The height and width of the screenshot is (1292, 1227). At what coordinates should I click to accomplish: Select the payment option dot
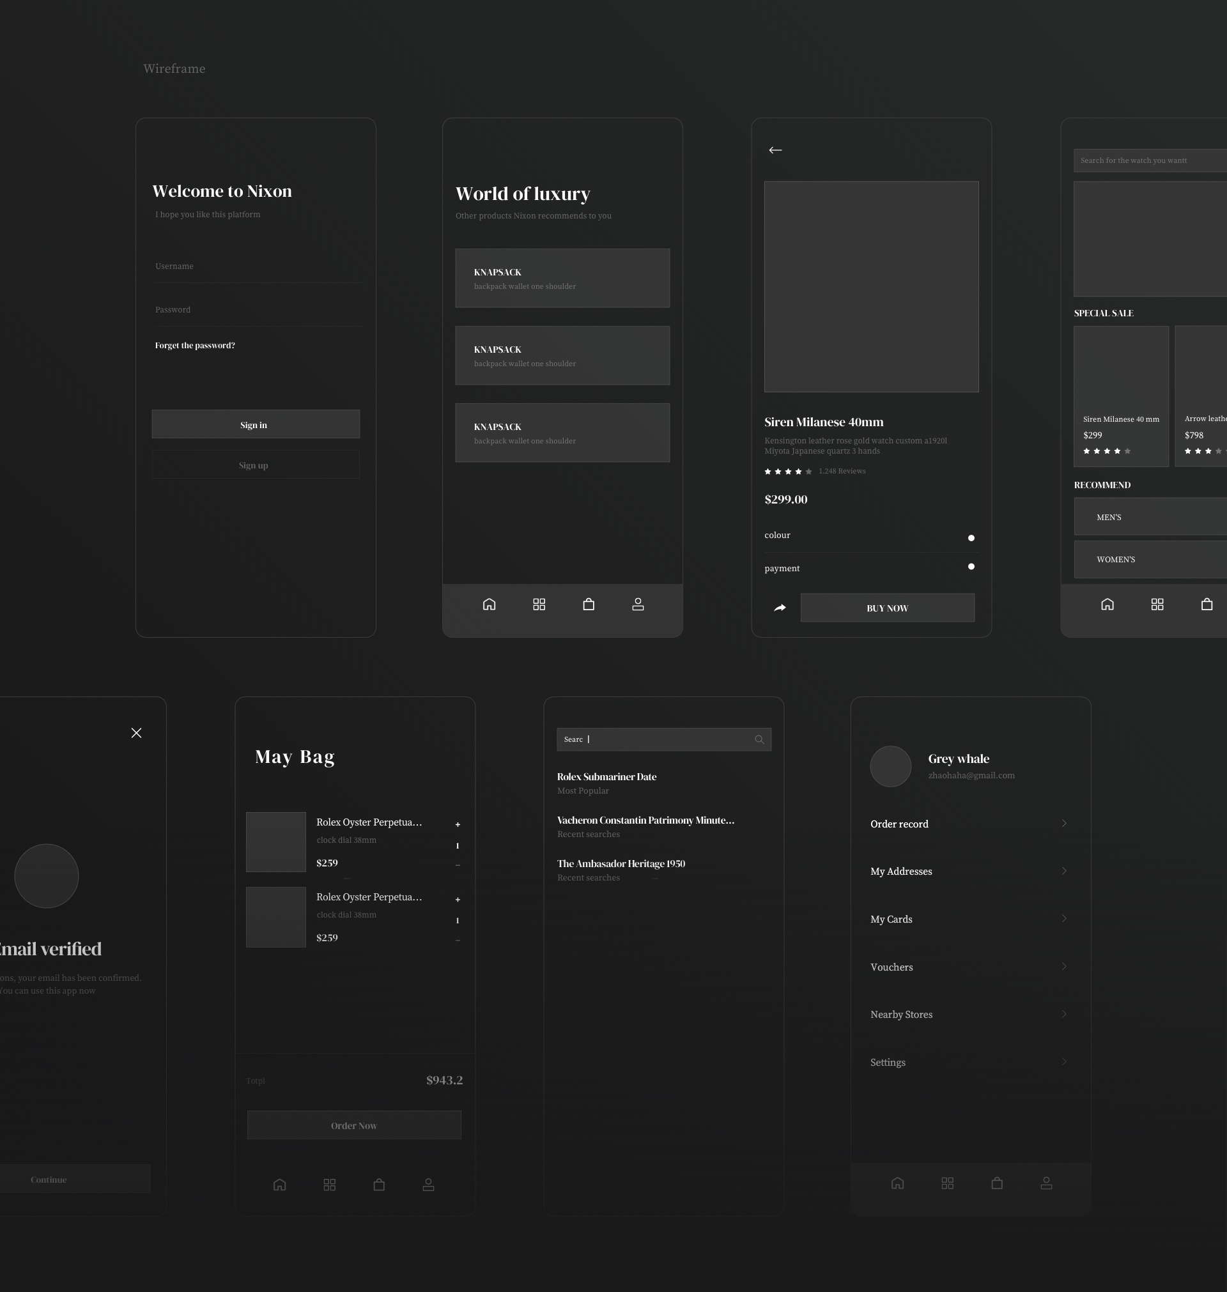click(x=971, y=567)
